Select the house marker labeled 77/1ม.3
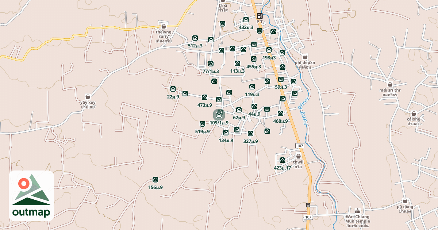Image resolution: width=438 pixels, height=230 pixels. (x=211, y=64)
